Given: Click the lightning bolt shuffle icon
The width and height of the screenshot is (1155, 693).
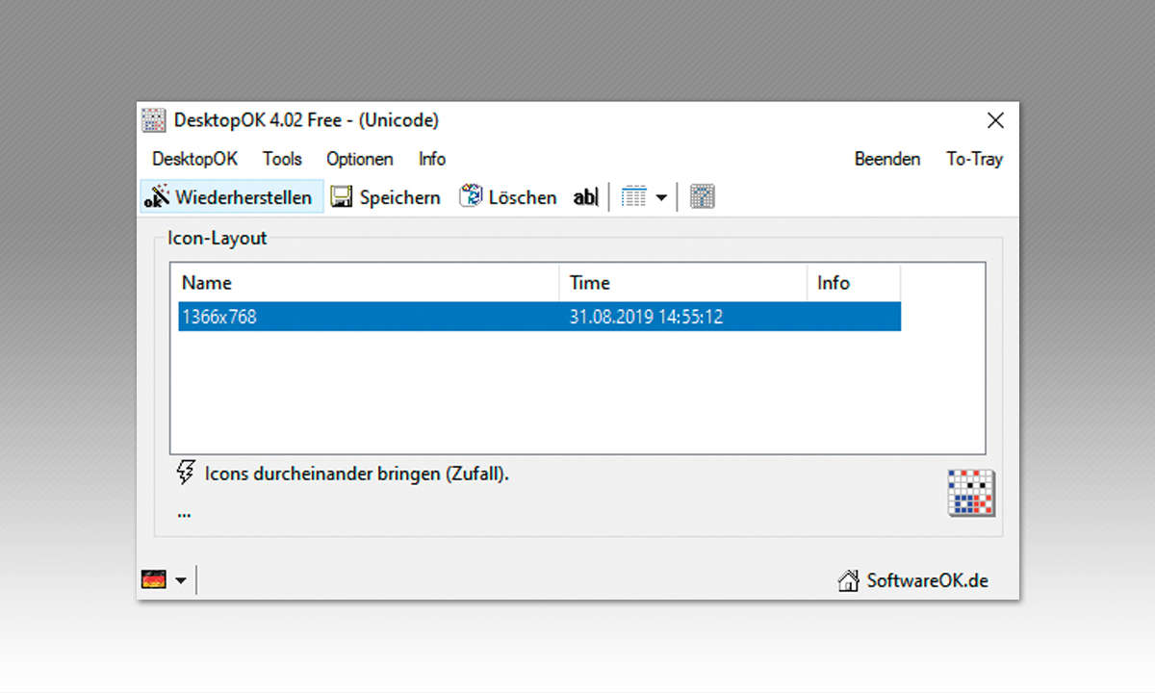Looking at the screenshot, I should pos(185,473).
